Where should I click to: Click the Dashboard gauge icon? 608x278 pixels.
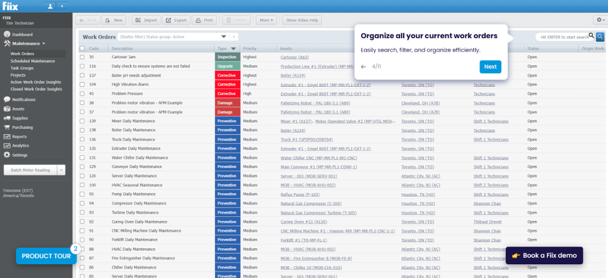[x=7, y=35]
